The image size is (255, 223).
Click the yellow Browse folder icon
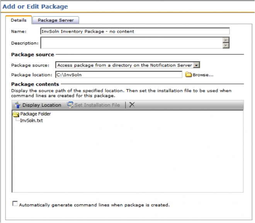point(189,75)
